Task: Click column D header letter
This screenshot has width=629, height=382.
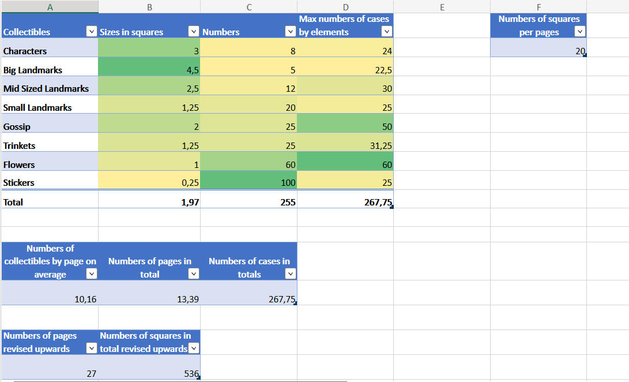Action: pos(345,7)
